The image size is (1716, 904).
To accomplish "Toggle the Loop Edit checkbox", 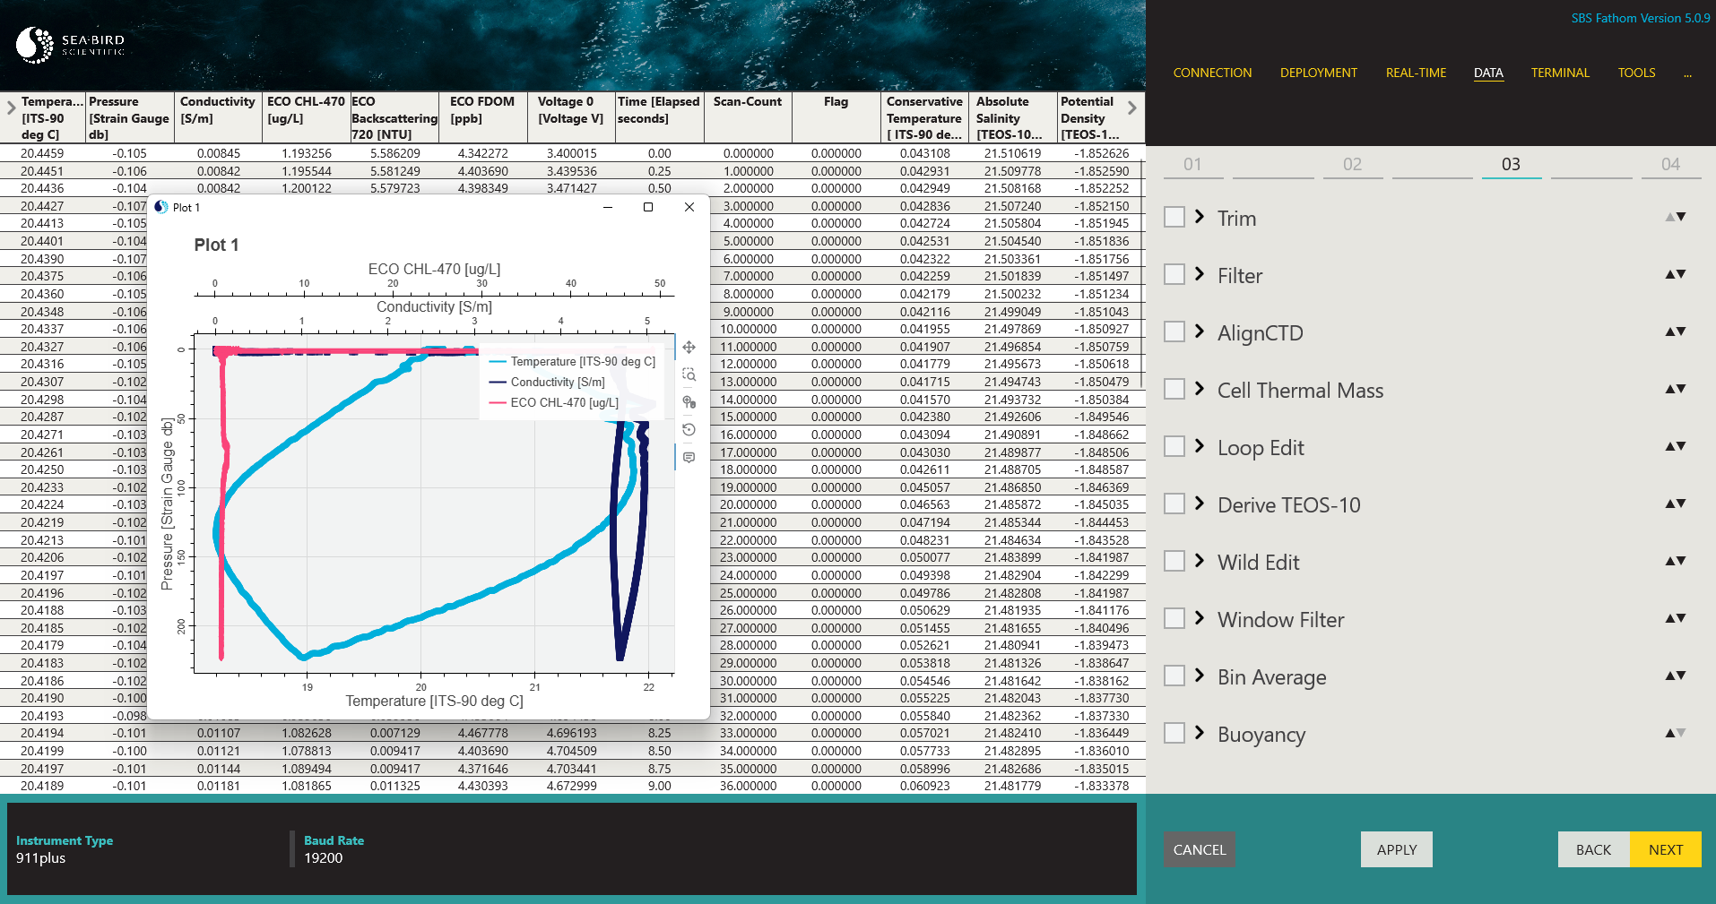I will [1174, 446].
